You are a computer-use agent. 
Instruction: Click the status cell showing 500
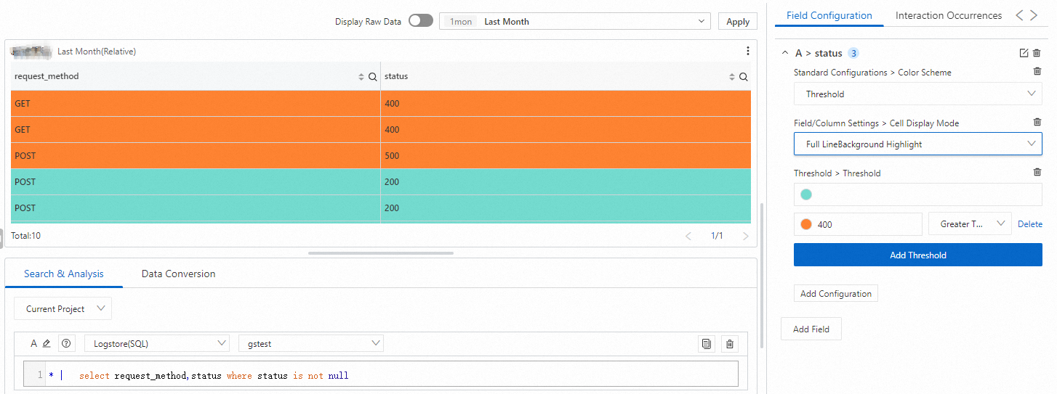click(566, 155)
